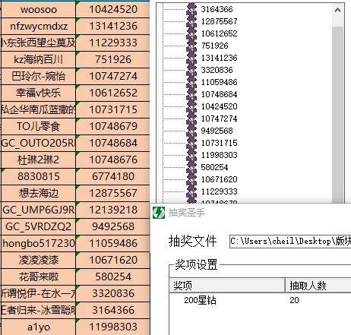This screenshot has width=351, height=335.
Task: Click spreadsheet cell a1yo
Action: [x=38, y=327]
